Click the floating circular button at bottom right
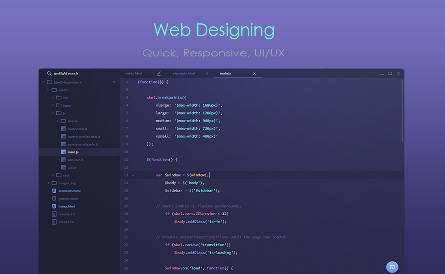Image resolution: width=445 pixels, height=274 pixels. click(392, 267)
